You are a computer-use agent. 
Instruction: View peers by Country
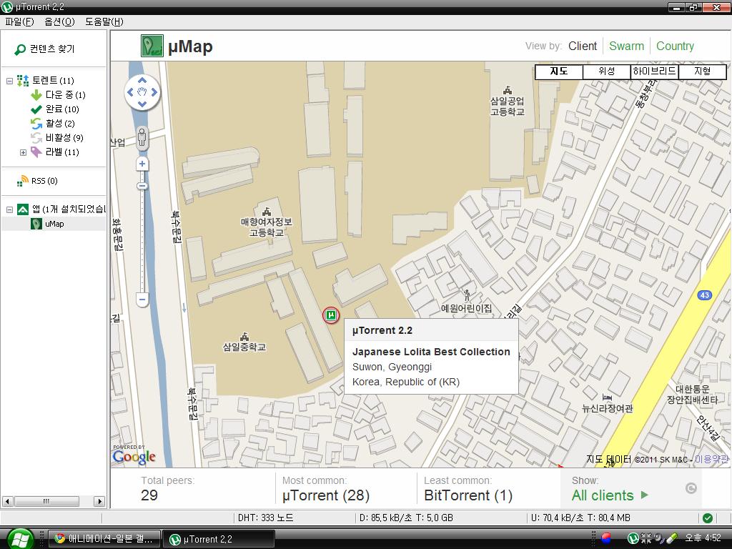click(x=675, y=46)
